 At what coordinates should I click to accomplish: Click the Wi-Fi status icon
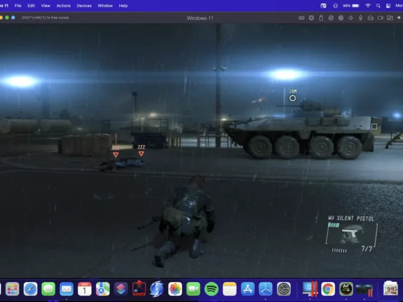pyautogui.click(x=368, y=6)
